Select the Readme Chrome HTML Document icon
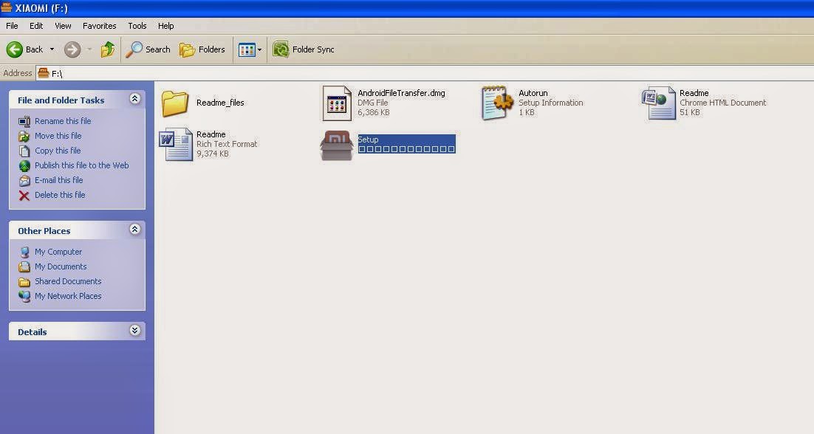Screen dimensions: 814x434 click(x=658, y=103)
